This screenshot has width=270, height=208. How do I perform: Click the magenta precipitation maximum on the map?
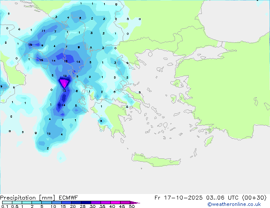(x=65, y=82)
